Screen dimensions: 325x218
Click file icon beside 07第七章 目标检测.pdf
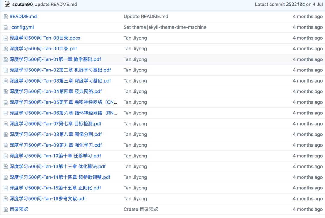[6, 124]
